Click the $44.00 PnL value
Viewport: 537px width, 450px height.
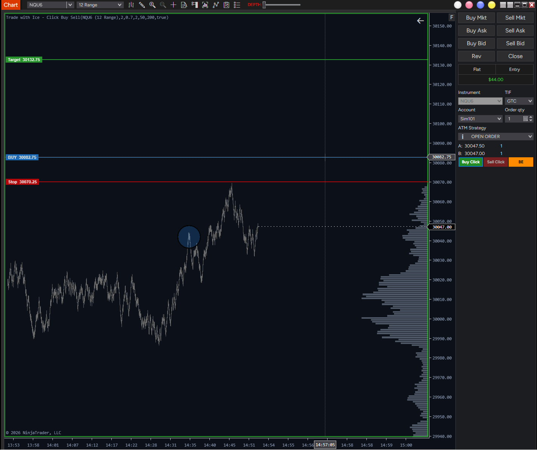tap(495, 80)
